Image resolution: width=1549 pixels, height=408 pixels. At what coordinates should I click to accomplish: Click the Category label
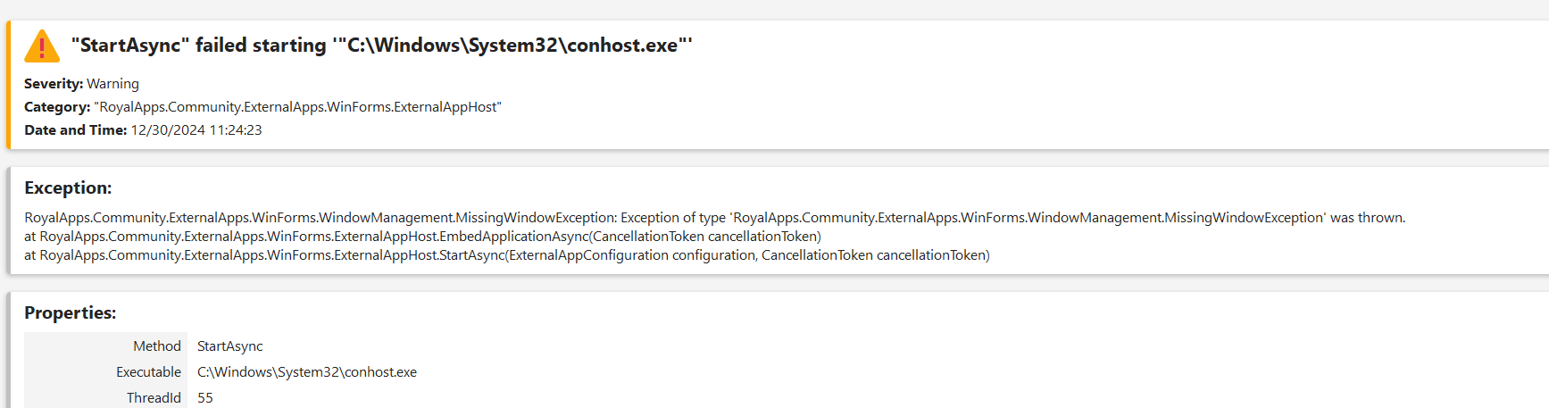(x=57, y=107)
